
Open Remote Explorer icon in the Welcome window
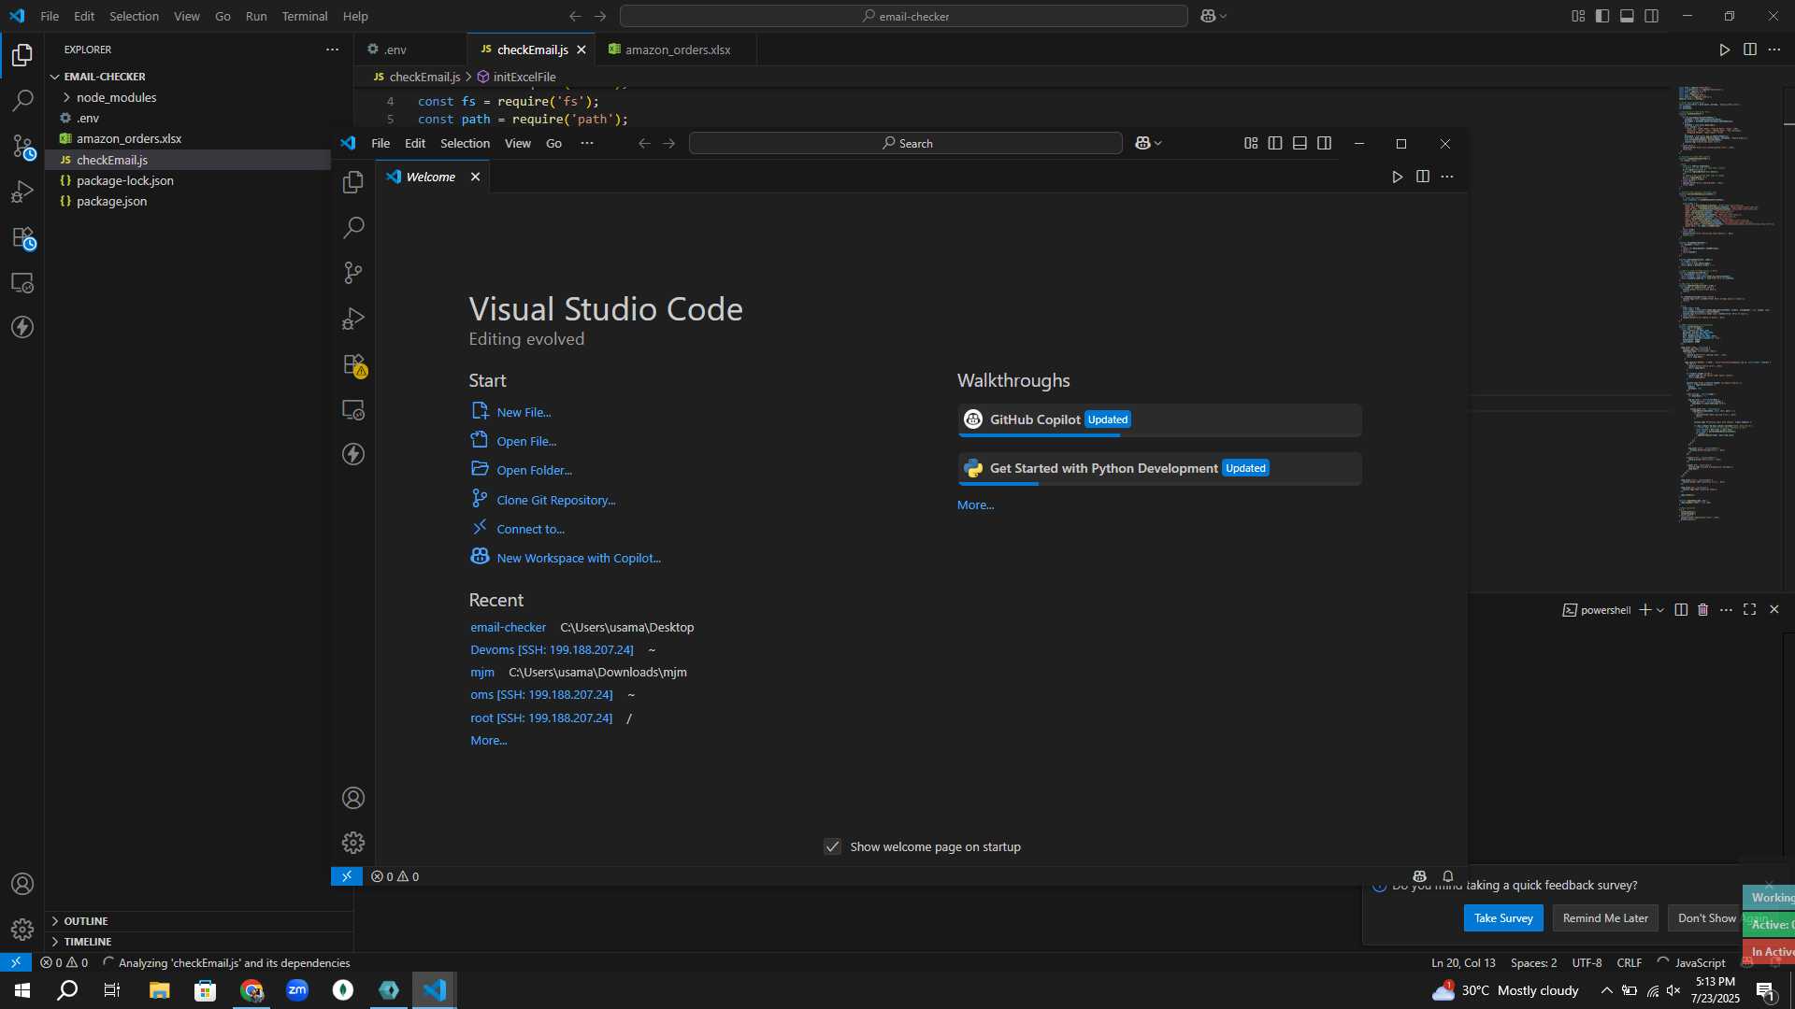point(353,409)
